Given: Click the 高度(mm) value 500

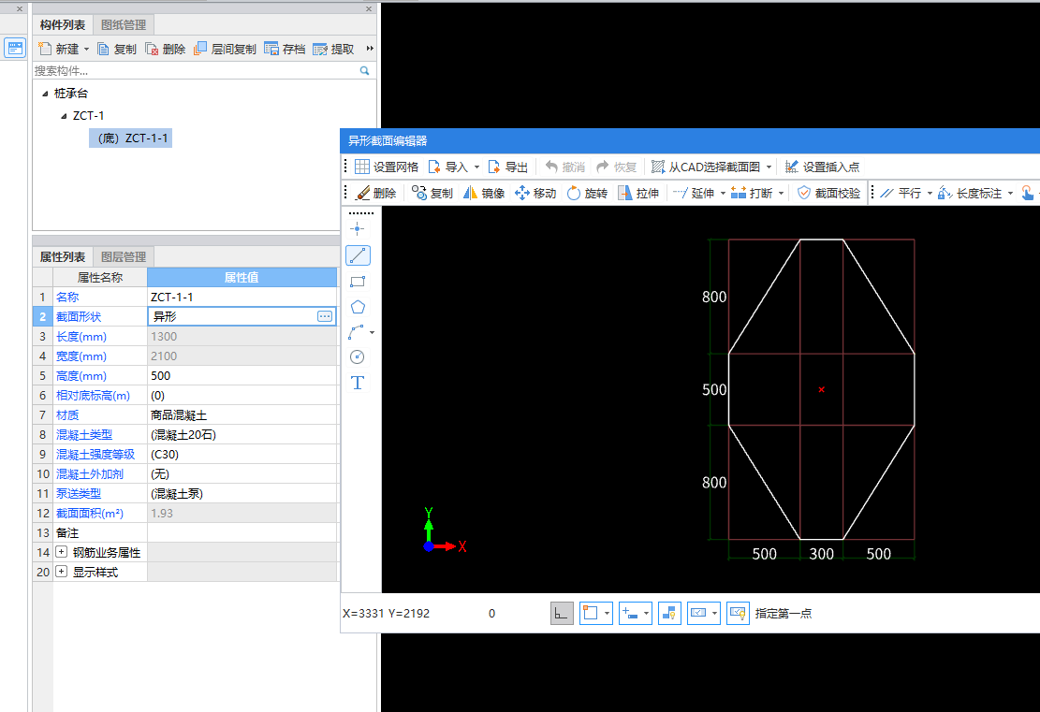Looking at the screenshot, I should click(242, 375).
